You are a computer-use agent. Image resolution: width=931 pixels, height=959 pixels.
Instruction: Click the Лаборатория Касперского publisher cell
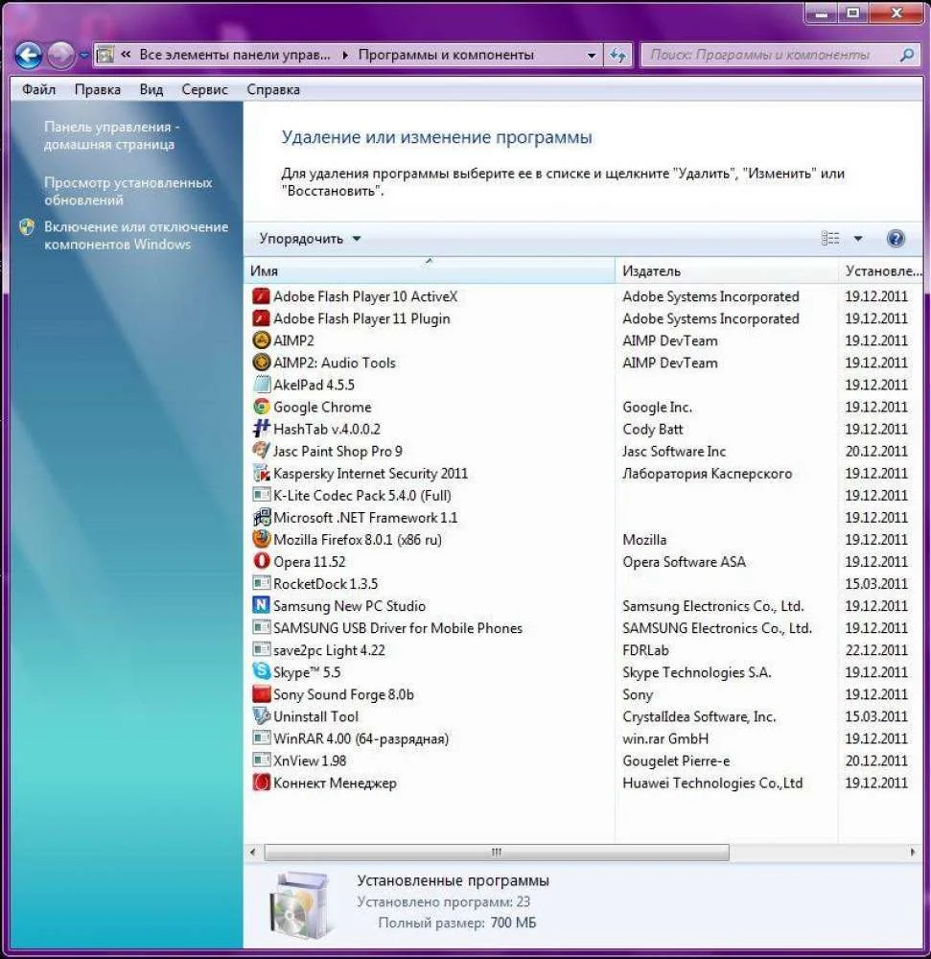(x=707, y=474)
